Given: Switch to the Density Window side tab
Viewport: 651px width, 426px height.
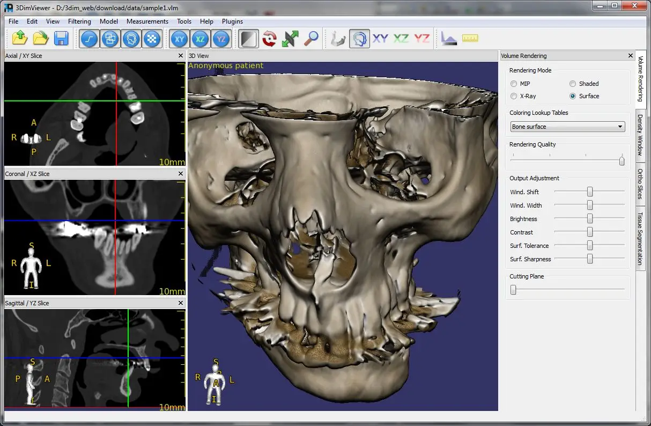Looking at the screenshot, I should [x=640, y=135].
